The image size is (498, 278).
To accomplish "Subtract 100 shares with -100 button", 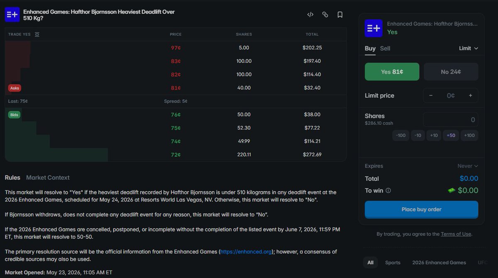I will tap(400, 135).
